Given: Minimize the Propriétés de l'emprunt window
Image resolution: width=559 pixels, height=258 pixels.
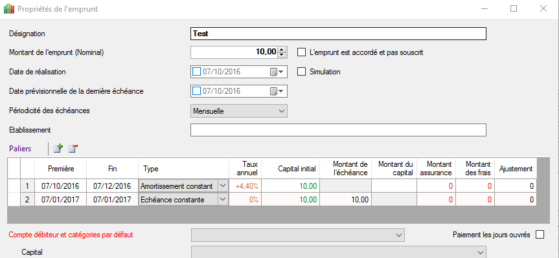Looking at the screenshot, I should (484, 8).
